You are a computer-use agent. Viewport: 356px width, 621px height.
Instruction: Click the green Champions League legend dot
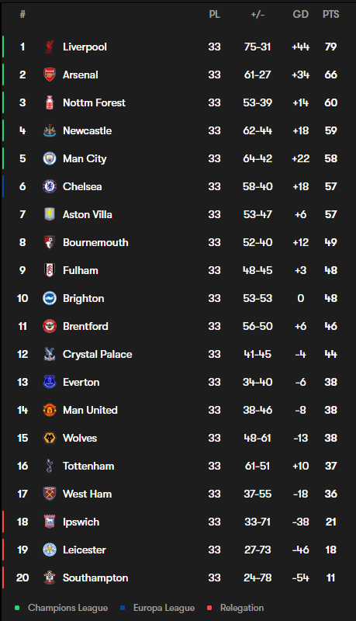(x=17, y=608)
